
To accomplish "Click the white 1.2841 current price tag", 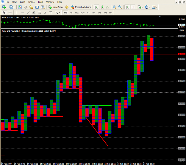I will 182,25.
